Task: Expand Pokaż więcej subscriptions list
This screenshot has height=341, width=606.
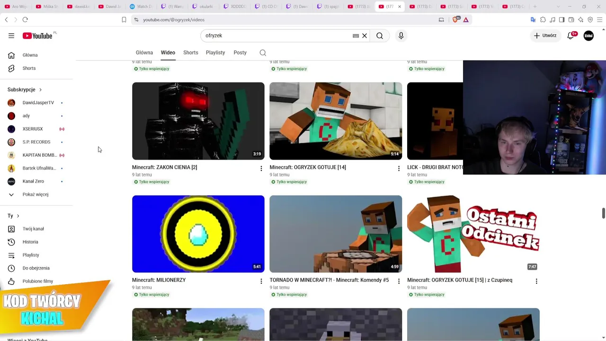Action: click(x=36, y=195)
